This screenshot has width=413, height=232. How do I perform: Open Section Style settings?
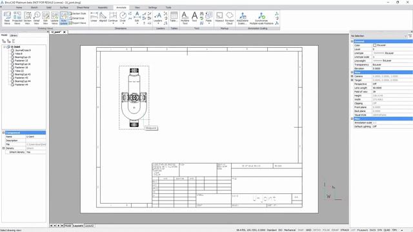[77, 14]
